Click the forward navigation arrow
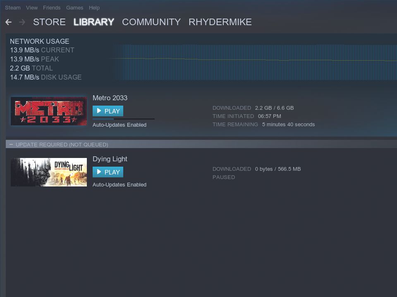This screenshot has width=397, height=297. pos(21,22)
